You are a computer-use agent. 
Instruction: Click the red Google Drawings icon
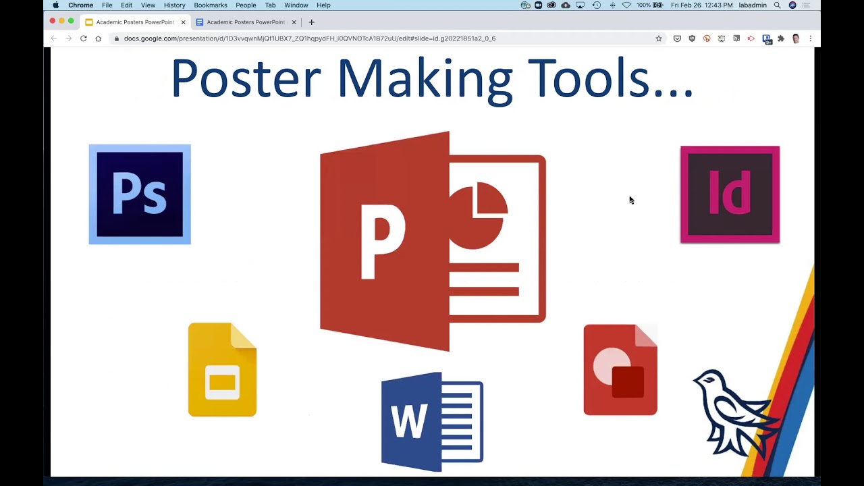(620, 370)
